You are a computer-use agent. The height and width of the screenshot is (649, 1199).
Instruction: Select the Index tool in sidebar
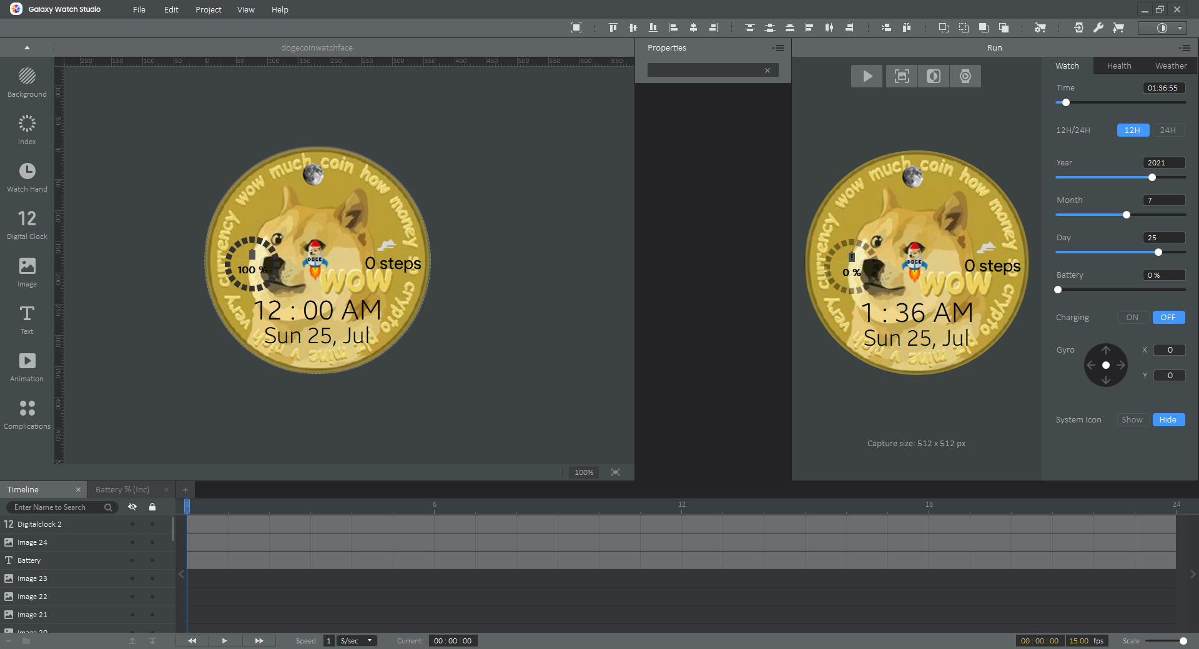pos(27,130)
